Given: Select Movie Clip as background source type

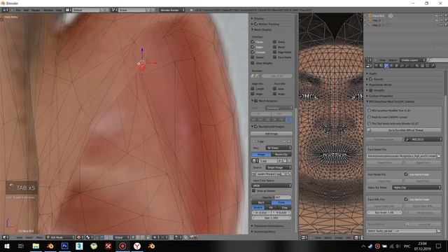Looking at the screenshot, I should pyautogui.click(x=281, y=154).
